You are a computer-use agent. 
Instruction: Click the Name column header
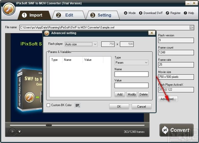[x=72, y=60]
